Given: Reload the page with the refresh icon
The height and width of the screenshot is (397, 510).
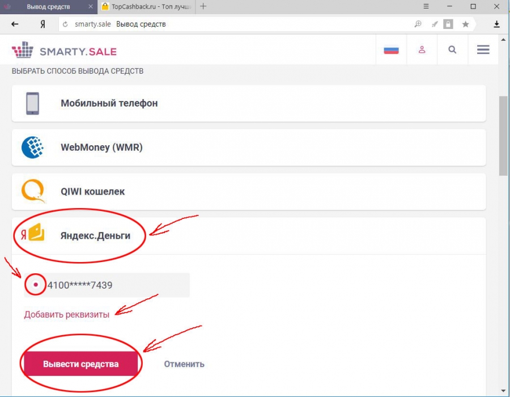Looking at the screenshot, I should [65, 24].
